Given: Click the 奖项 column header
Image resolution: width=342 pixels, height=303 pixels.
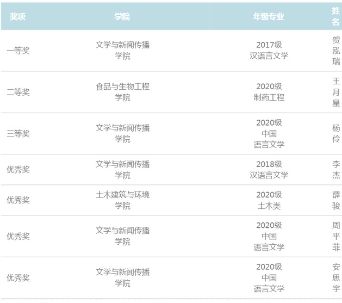Looking at the screenshot, I should click(17, 16).
